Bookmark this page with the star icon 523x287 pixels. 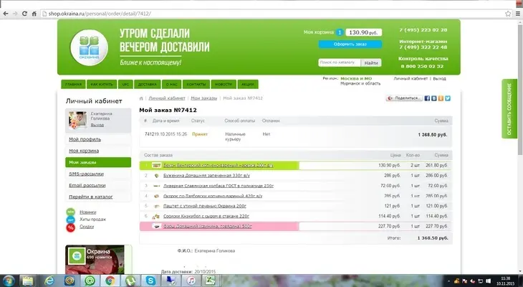click(x=508, y=14)
